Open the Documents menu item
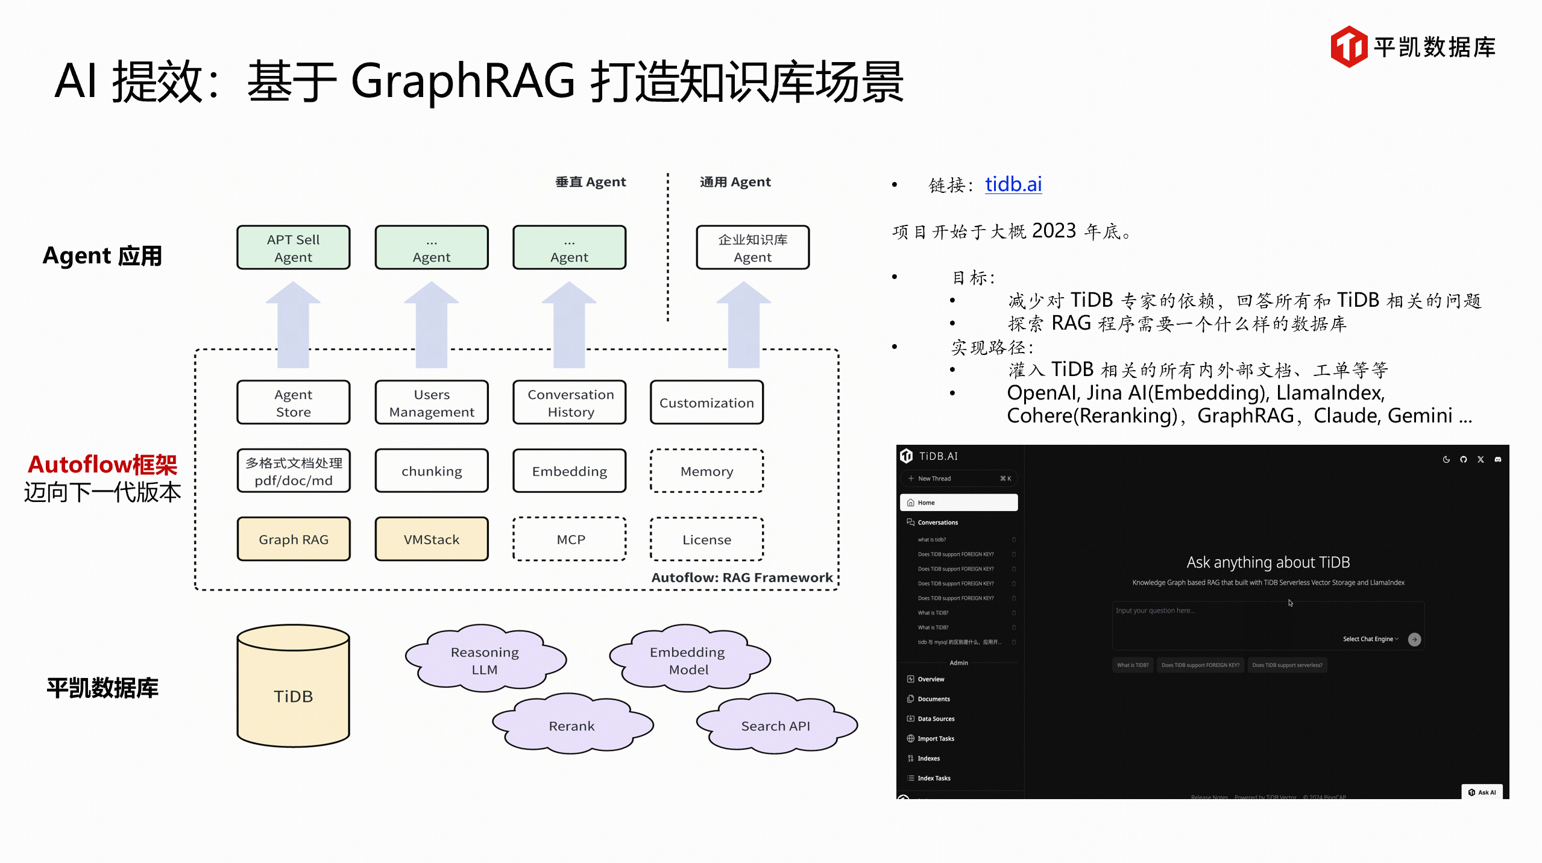 click(x=933, y=699)
